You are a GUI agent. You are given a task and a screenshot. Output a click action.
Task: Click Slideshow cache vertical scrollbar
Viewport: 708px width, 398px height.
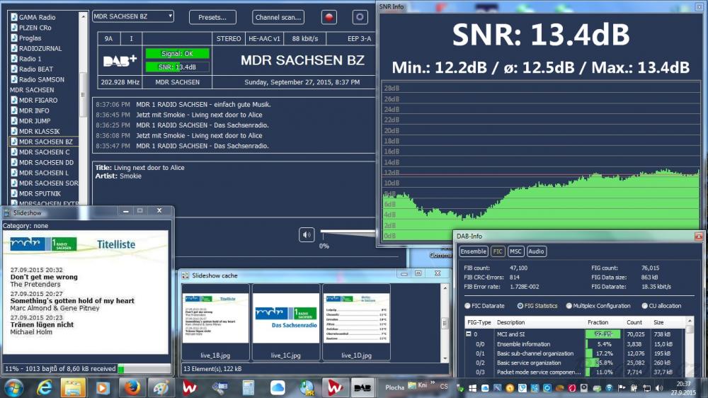[445, 323]
